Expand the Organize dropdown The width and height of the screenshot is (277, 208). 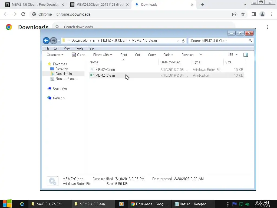point(55,55)
